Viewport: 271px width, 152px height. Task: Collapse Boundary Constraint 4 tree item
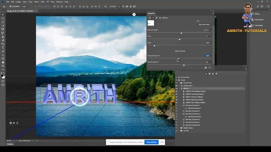tap(182, 114)
